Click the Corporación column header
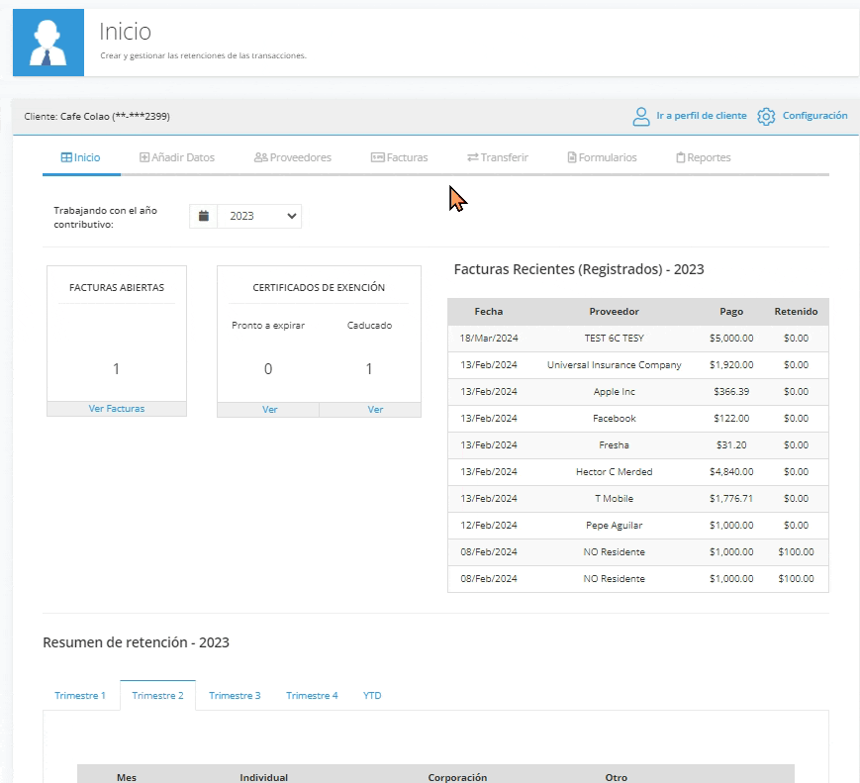This screenshot has height=783, width=860. [x=457, y=777]
